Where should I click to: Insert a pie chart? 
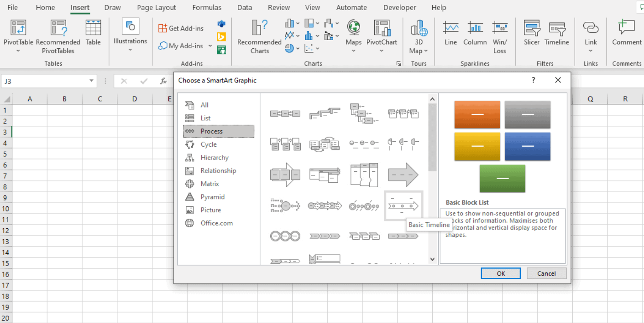click(x=288, y=48)
